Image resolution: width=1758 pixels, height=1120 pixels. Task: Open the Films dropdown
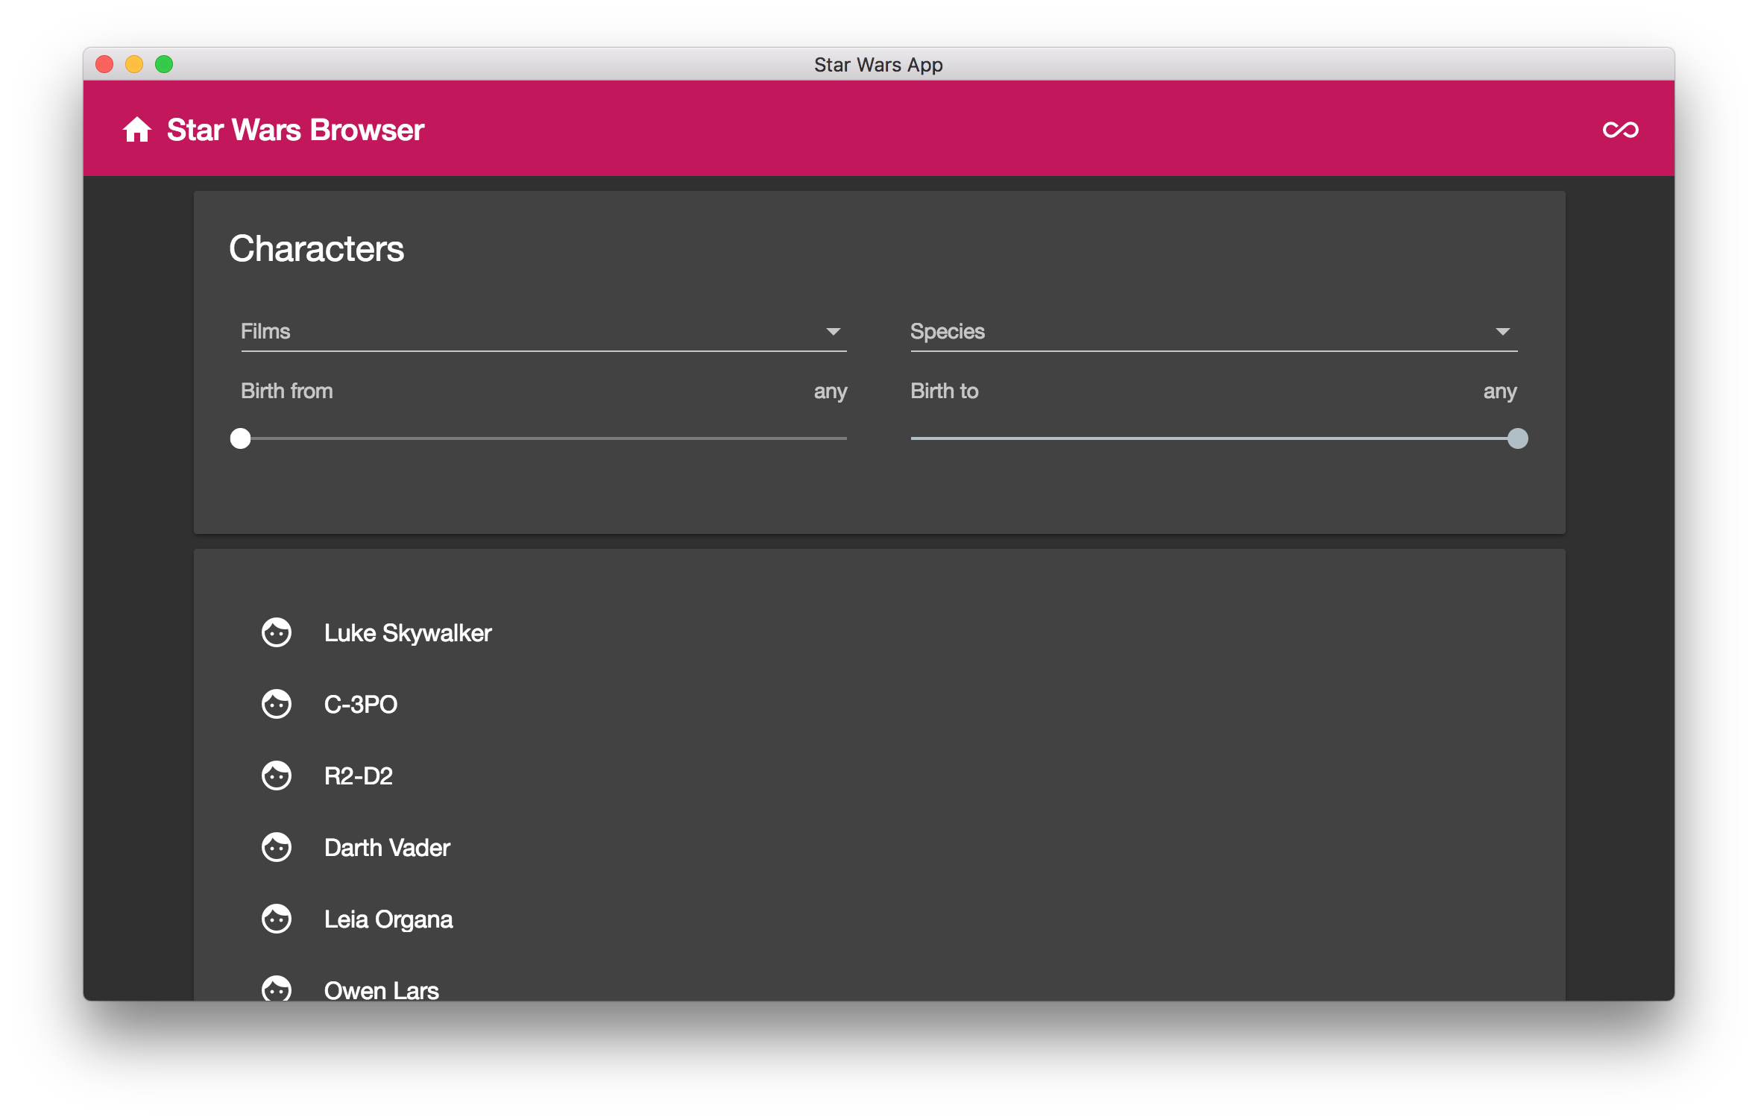pyautogui.click(x=541, y=332)
